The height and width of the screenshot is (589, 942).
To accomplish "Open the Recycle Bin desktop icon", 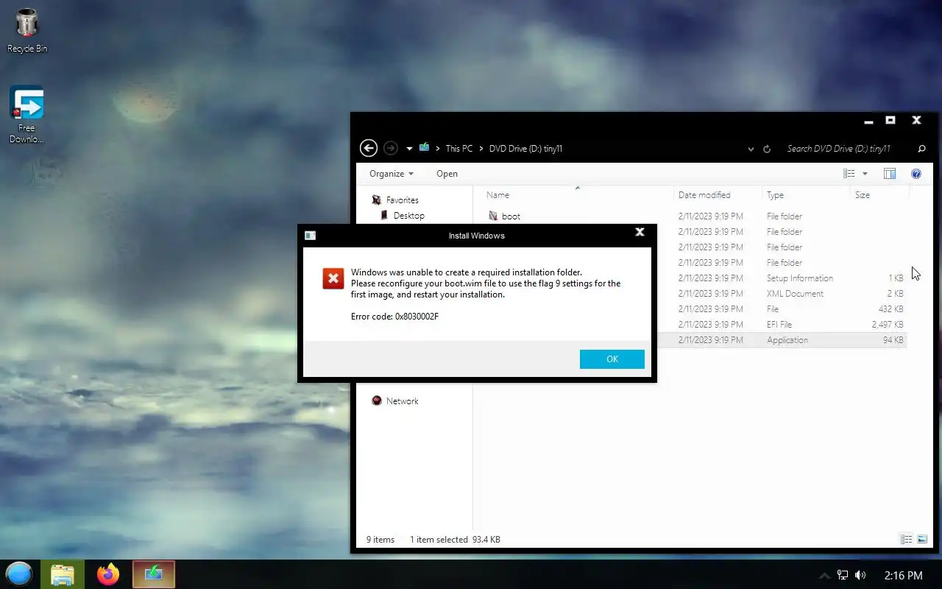I will 27,31.
